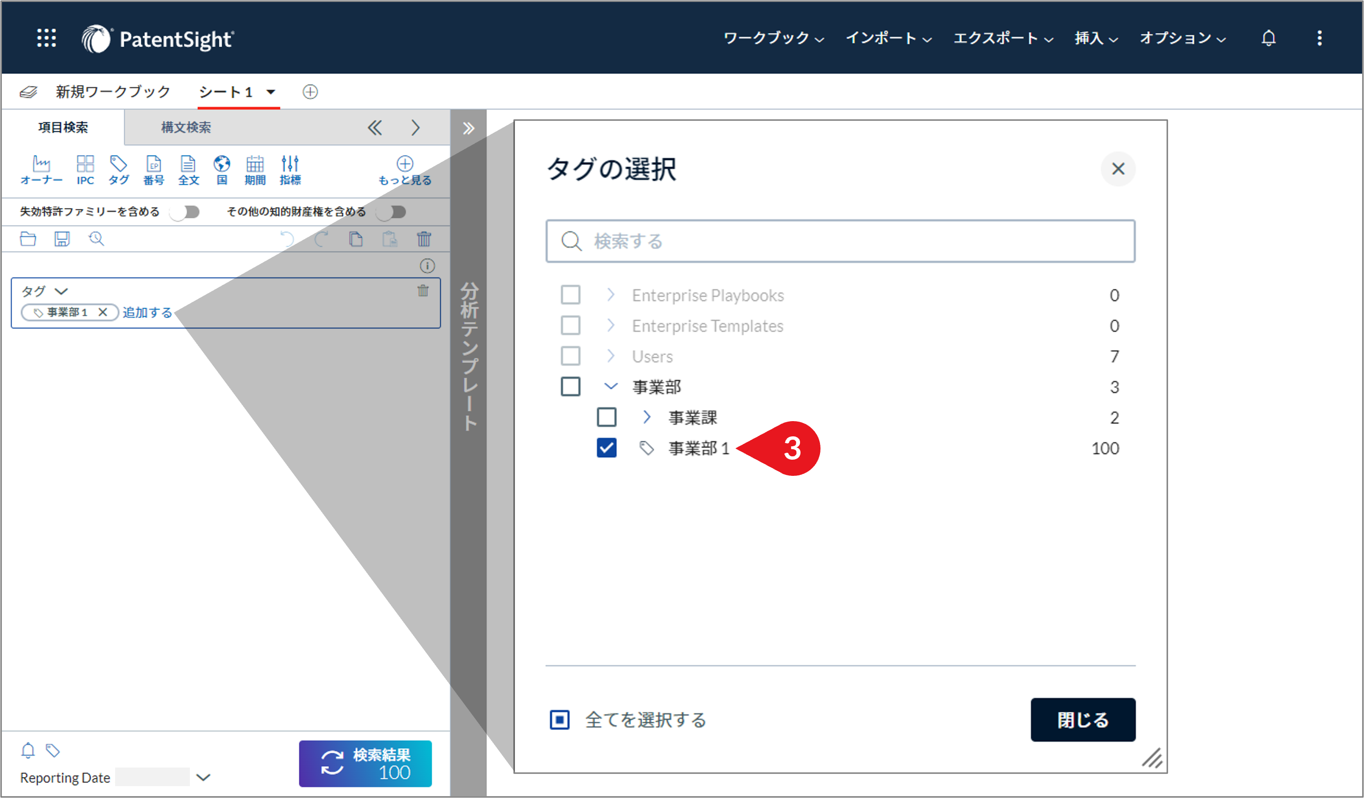
Task: Switch to the 構文検索 tab
Action: click(186, 127)
